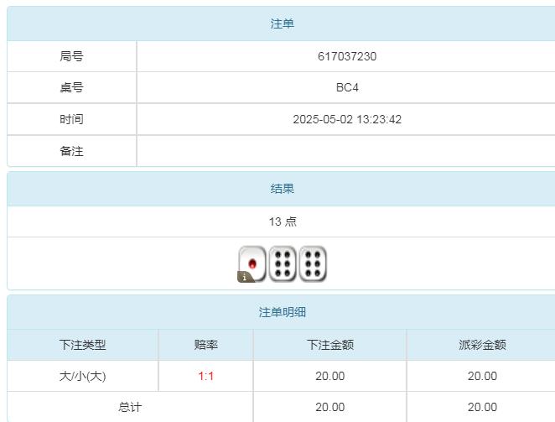Click the 注单明细 section header
The image size is (555, 422).
tap(282, 312)
